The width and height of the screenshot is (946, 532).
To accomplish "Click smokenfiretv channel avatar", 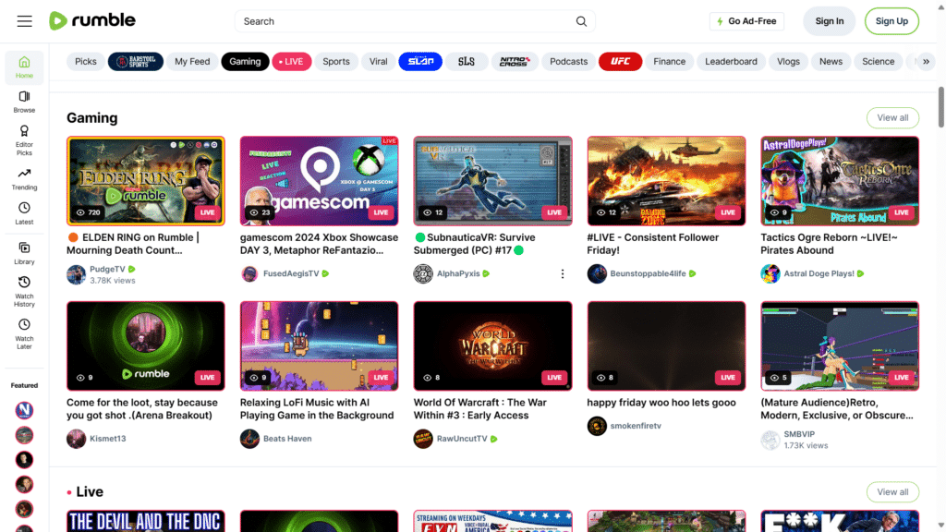I will pyautogui.click(x=597, y=426).
